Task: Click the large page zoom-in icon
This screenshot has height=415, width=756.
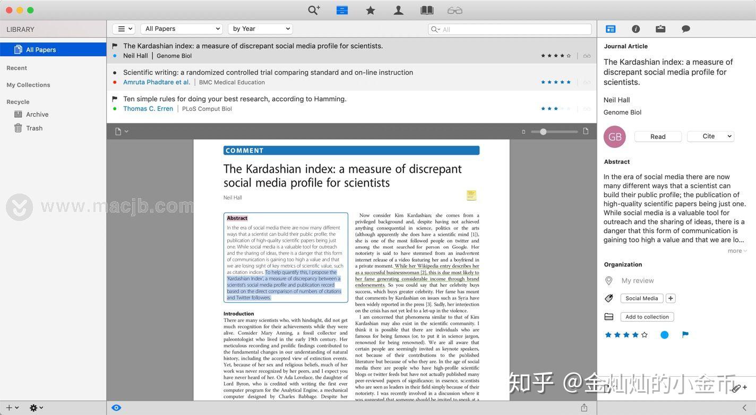Action: point(586,131)
